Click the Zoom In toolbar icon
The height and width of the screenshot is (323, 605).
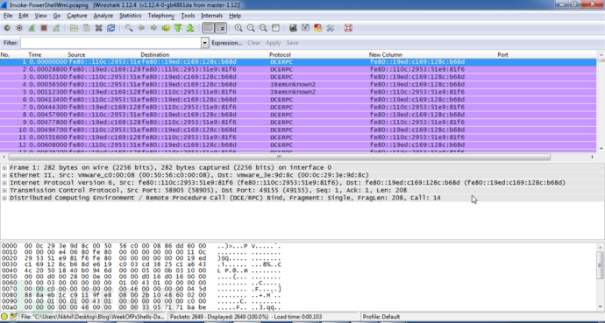pyautogui.click(x=238, y=28)
